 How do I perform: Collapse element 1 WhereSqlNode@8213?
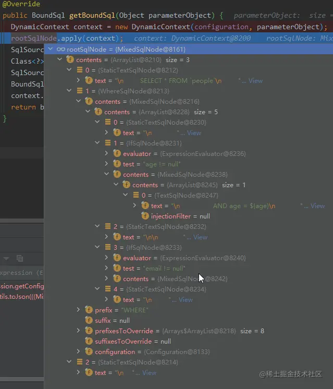69,91
